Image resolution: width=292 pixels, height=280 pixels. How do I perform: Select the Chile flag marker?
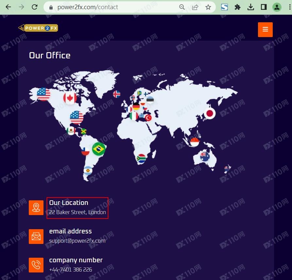[x=85, y=151]
